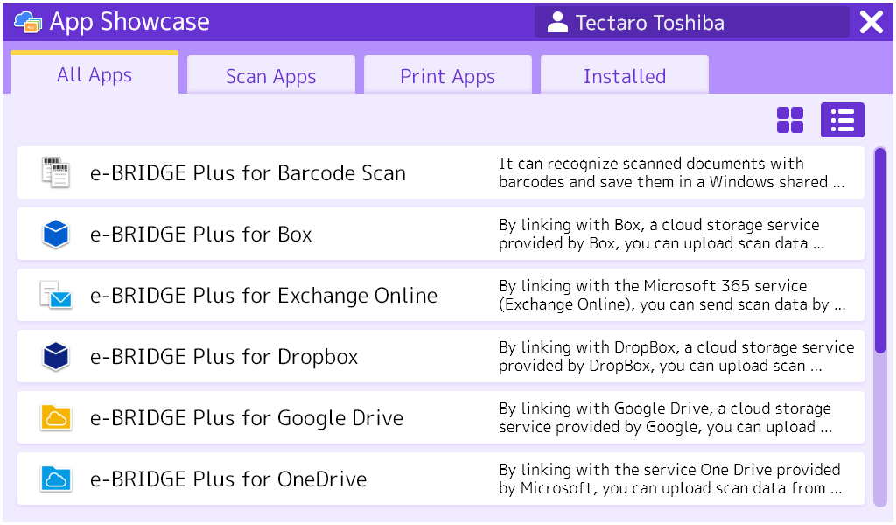Click the dark blue Dropbox icon
Image resolution: width=896 pixels, height=525 pixels.
coord(56,356)
